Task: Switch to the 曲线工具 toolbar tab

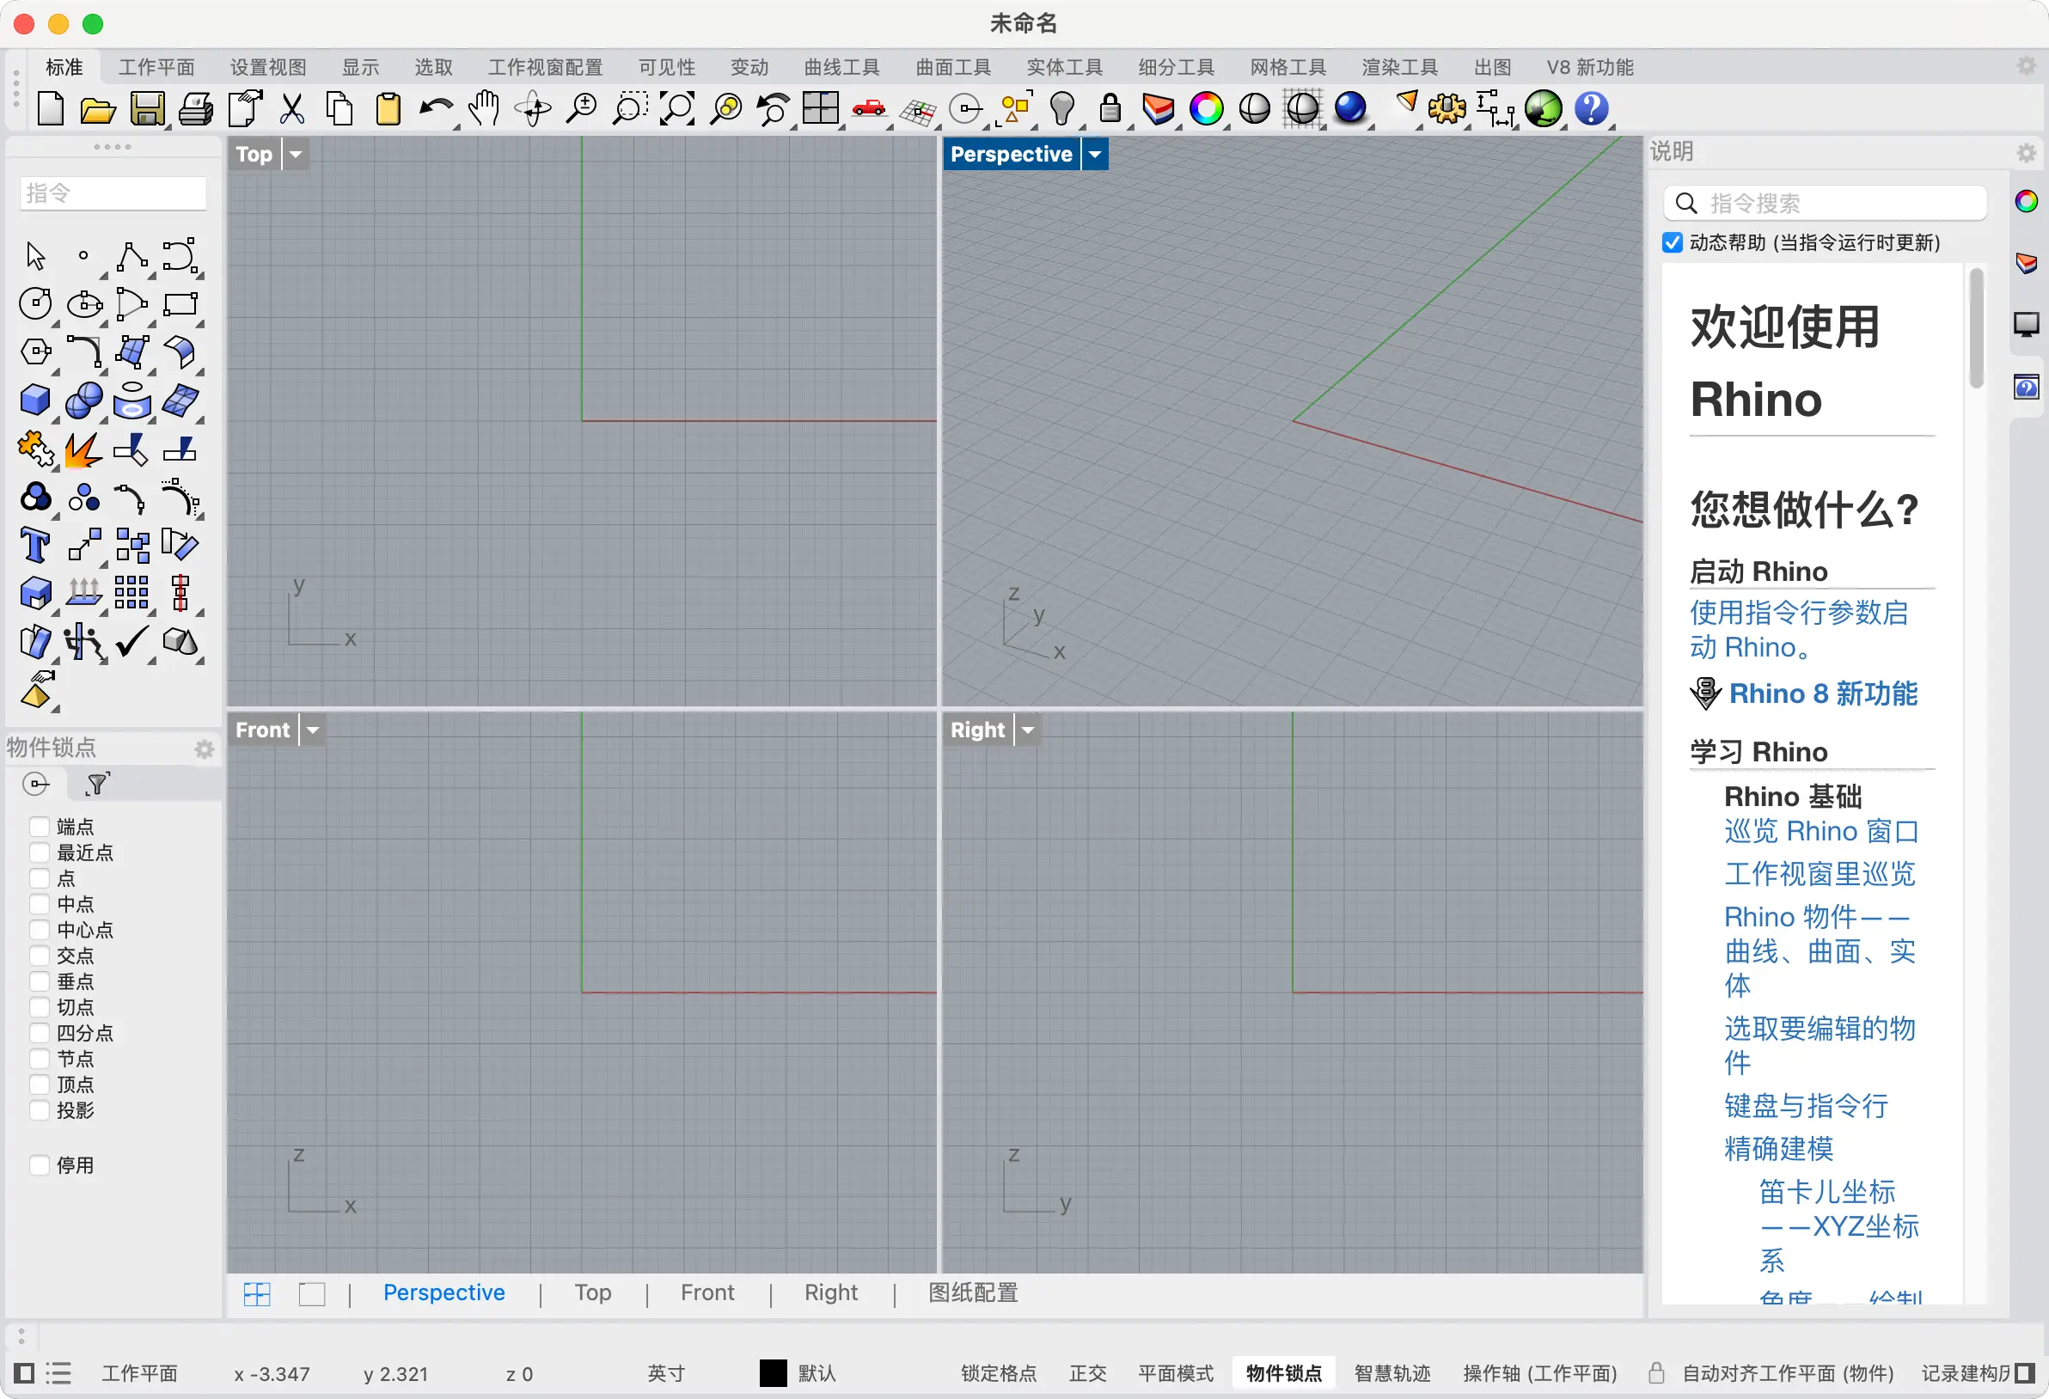Action: [x=841, y=67]
